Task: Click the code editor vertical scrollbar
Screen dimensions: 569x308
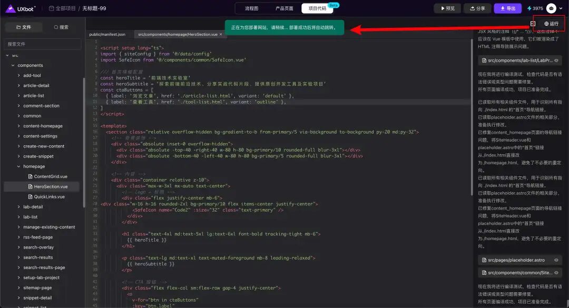Action: click(x=472, y=117)
